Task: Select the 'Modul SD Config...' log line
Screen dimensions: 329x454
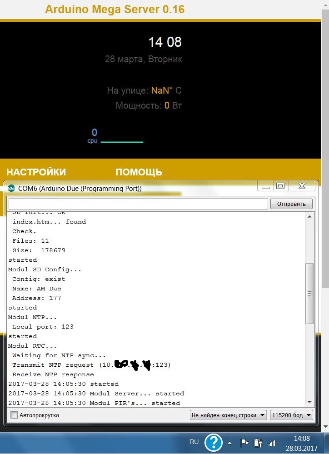Action: (45, 269)
